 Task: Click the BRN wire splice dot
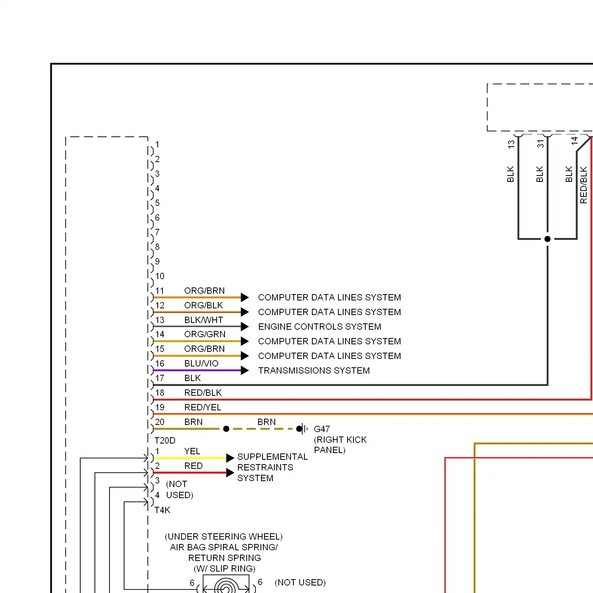click(x=226, y=429)
